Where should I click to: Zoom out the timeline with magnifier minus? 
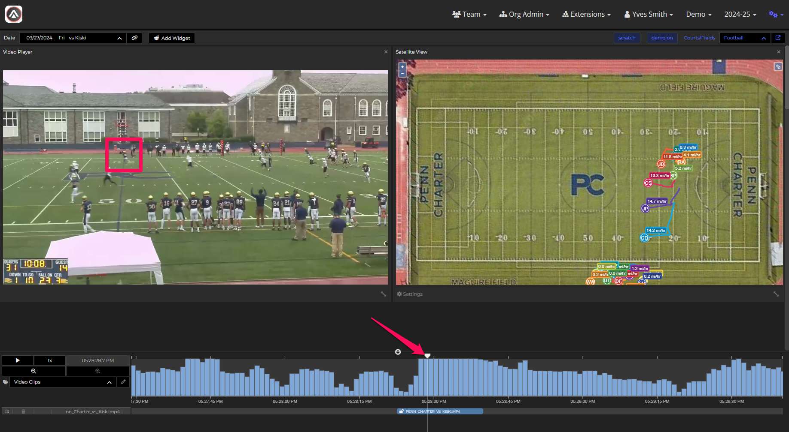34,371
